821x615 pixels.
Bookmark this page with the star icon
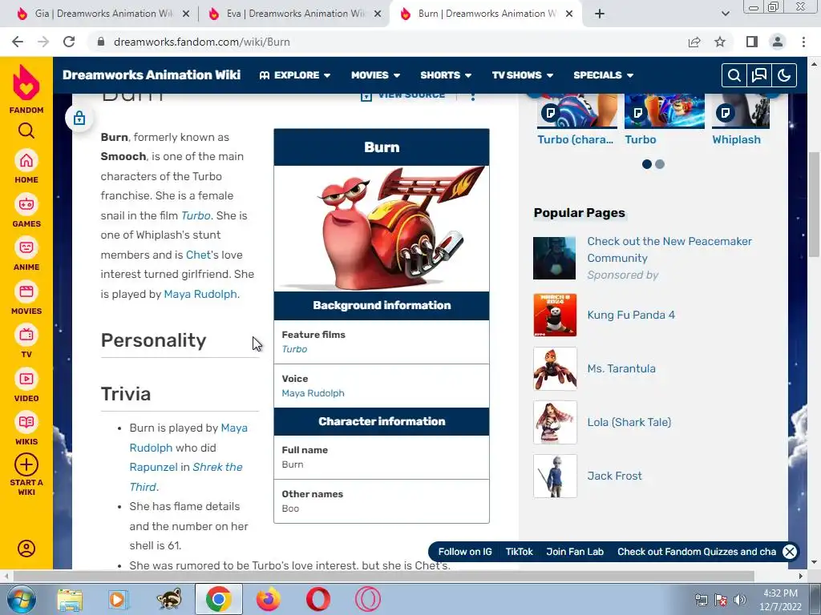[720, 42]
